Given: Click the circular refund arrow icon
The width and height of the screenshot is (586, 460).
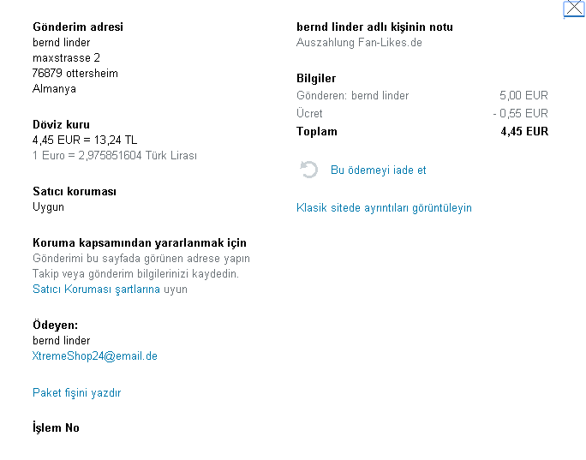Looking at the screenshot, I should (x=308, y=170).
